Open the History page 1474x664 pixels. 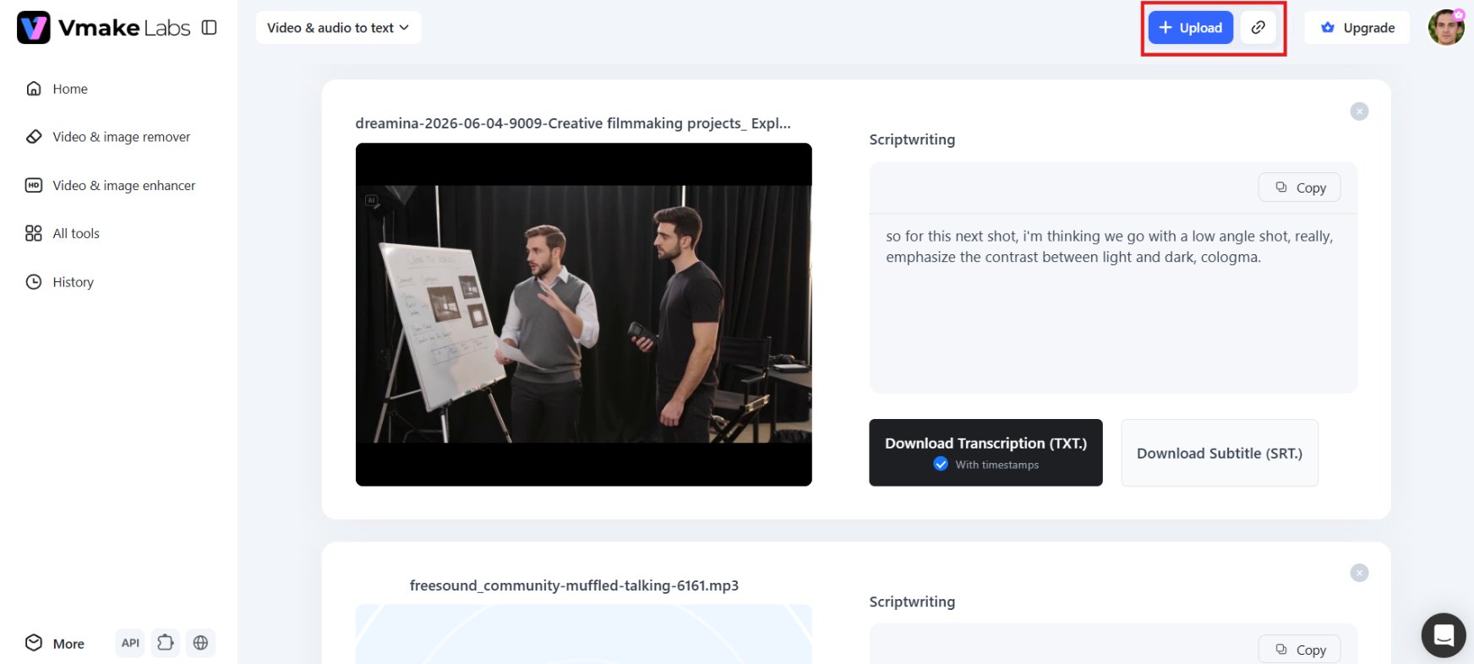click(x=60, y=282)
